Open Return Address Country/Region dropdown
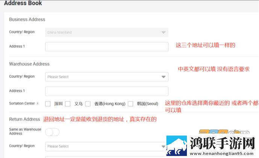The image size is (259, 158). click(106, 146)
